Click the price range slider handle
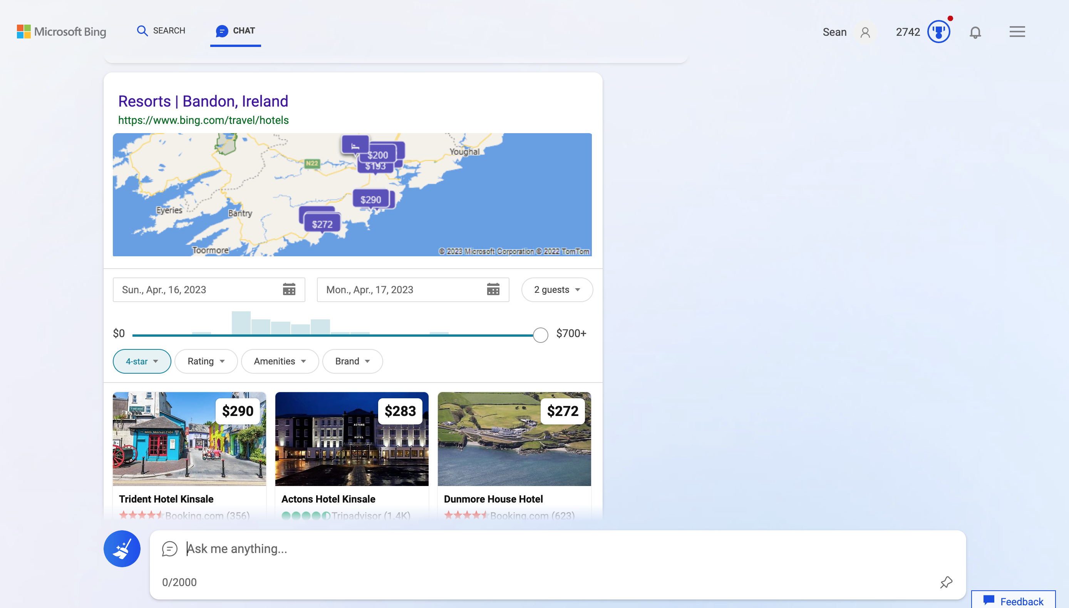1069x608 pixels. click(541, 335)
